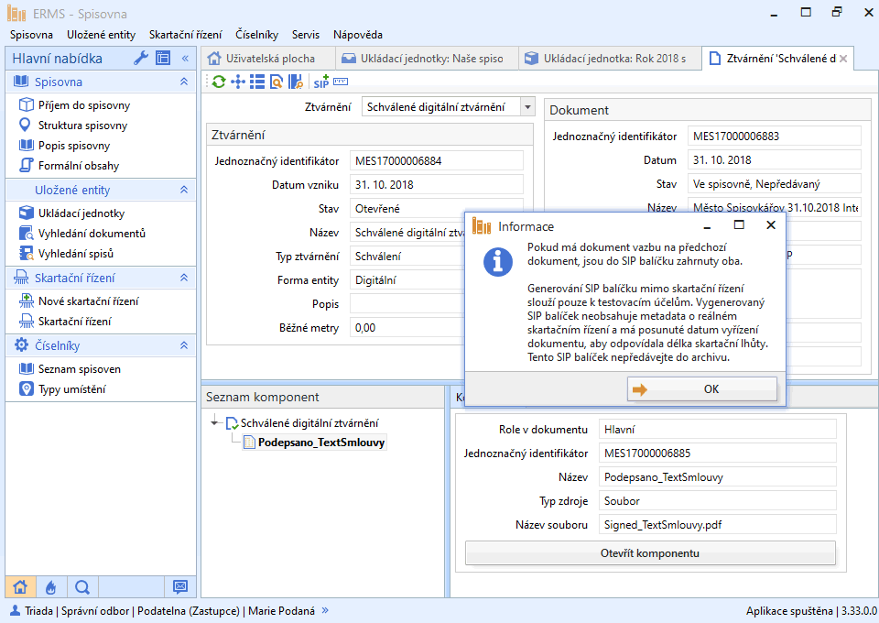This screenshot has height=623, width=879.
Task: Click the list view toolbar icon
Action: pos(257,82)
